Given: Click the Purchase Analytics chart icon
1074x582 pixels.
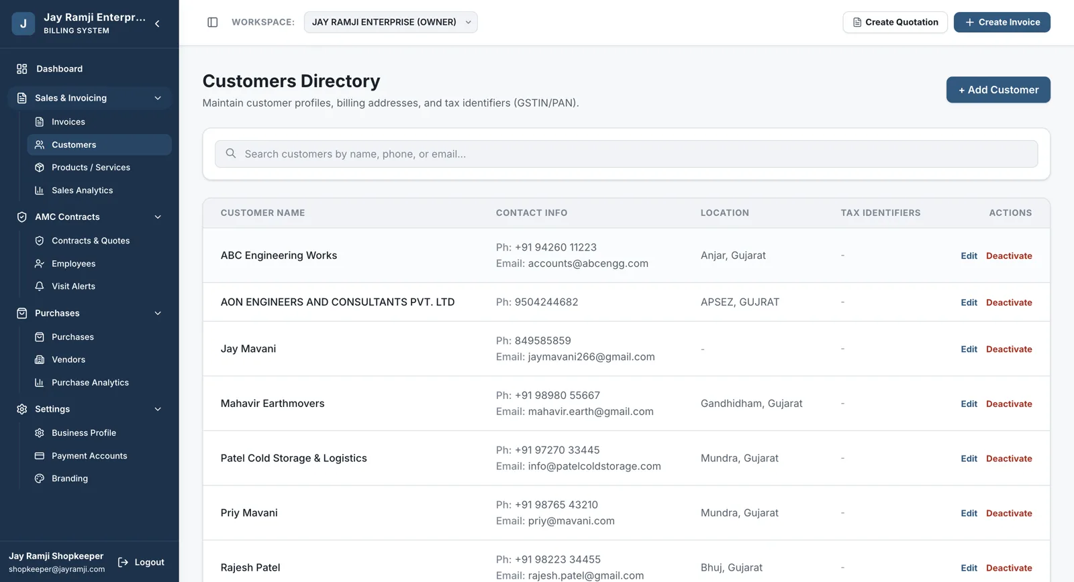Looking at the screenshot, I should tap(40, 382).
